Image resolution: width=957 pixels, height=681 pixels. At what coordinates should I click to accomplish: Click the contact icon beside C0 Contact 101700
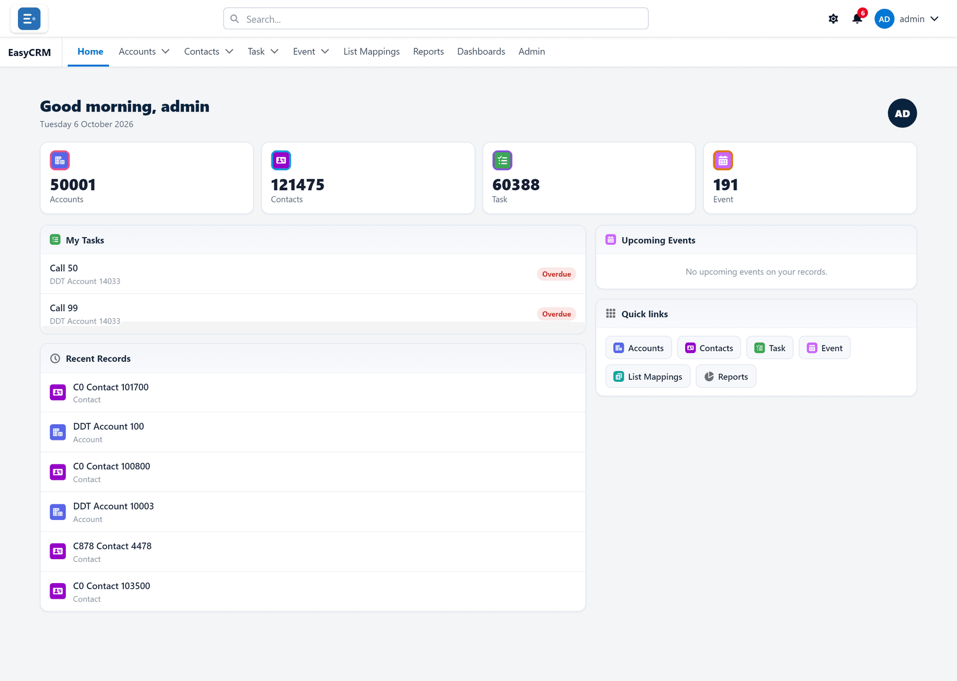pos(58,392)
